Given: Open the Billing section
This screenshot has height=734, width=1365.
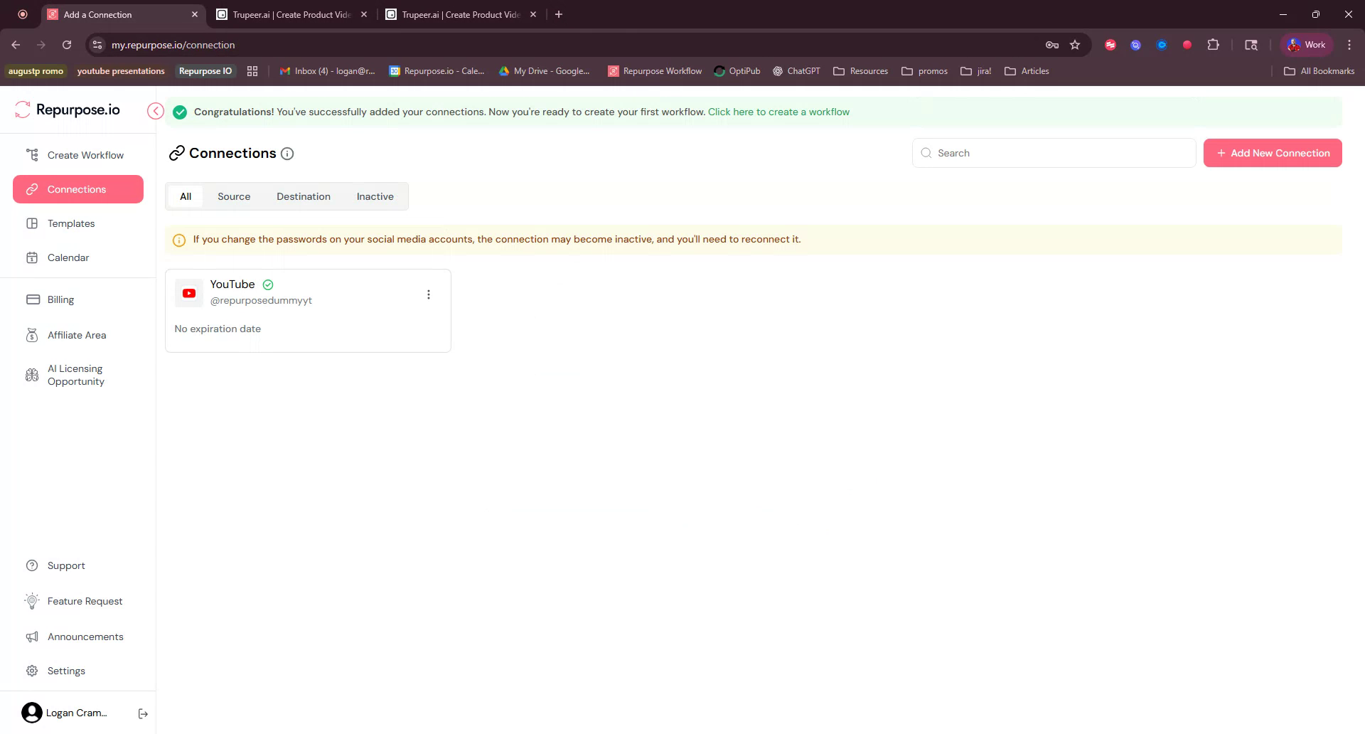Looking at the screenshot, I should click(60, 299).
